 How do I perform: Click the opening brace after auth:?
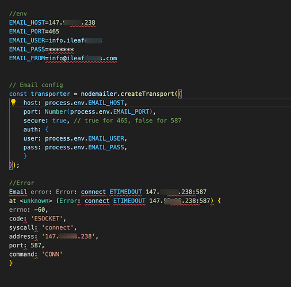coord(47,130)
